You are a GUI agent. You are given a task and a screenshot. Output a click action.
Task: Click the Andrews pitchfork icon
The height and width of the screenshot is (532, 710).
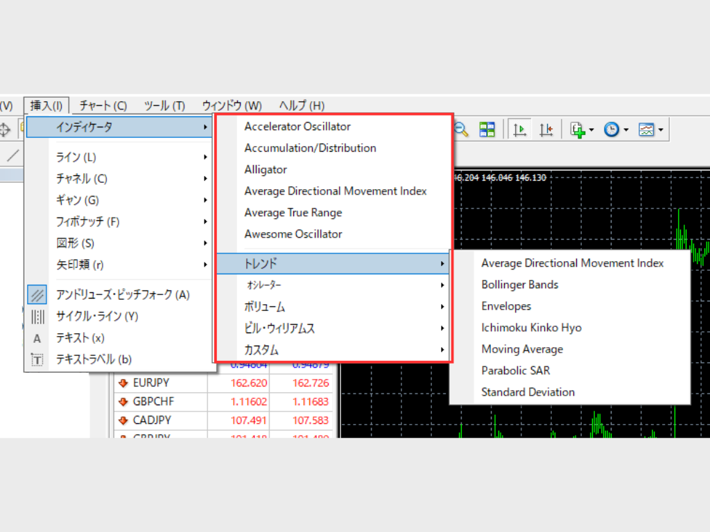pos(37,295)
